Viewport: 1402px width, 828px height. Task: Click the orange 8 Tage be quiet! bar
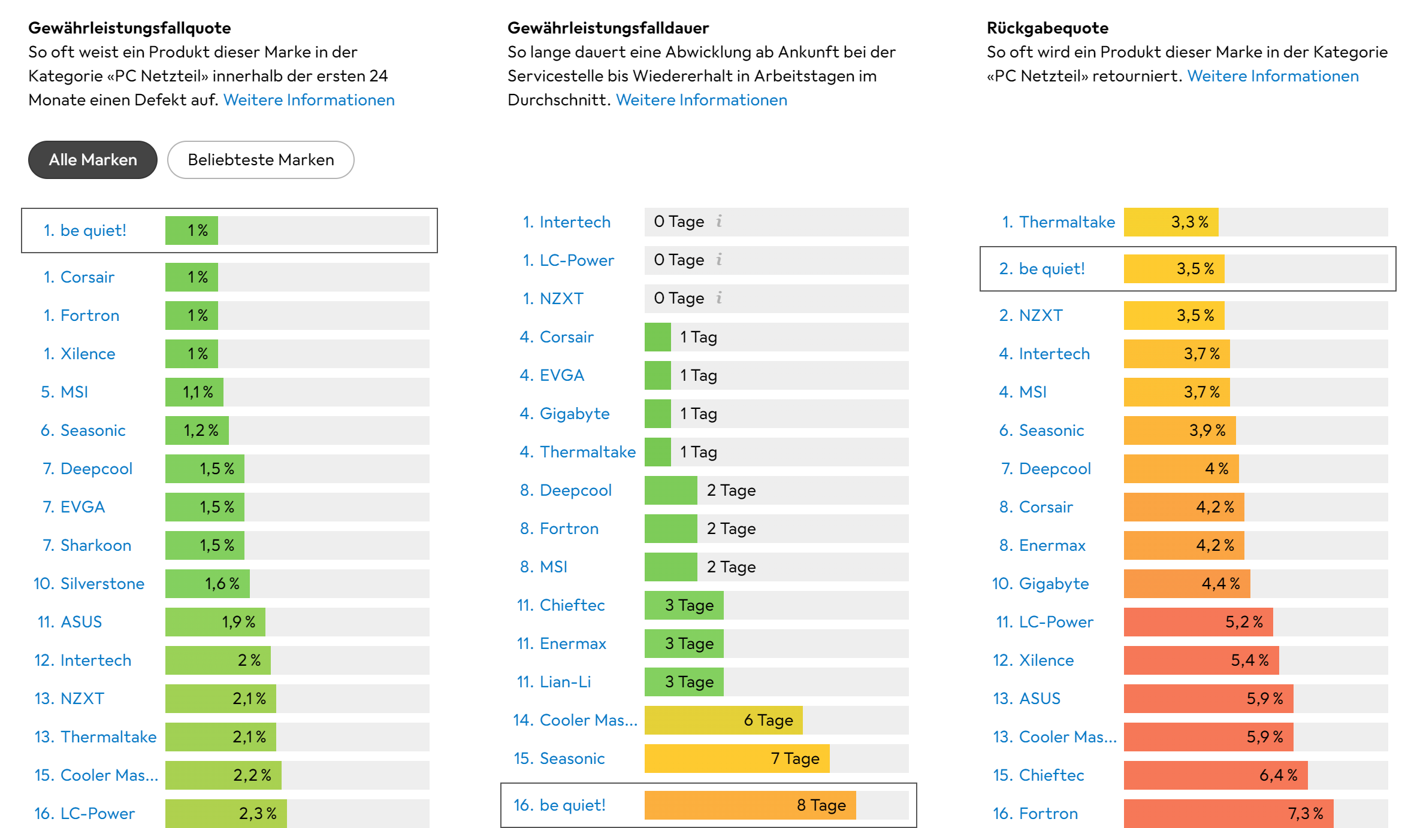pyautogui.click(x=750, y=805)
